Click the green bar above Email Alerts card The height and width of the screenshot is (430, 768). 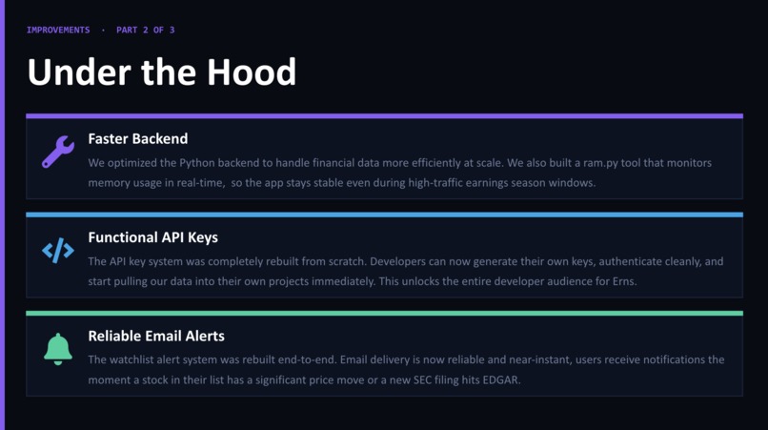coord(385,314)
